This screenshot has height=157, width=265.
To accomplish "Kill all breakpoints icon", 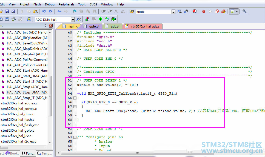I will click(223, 11).
